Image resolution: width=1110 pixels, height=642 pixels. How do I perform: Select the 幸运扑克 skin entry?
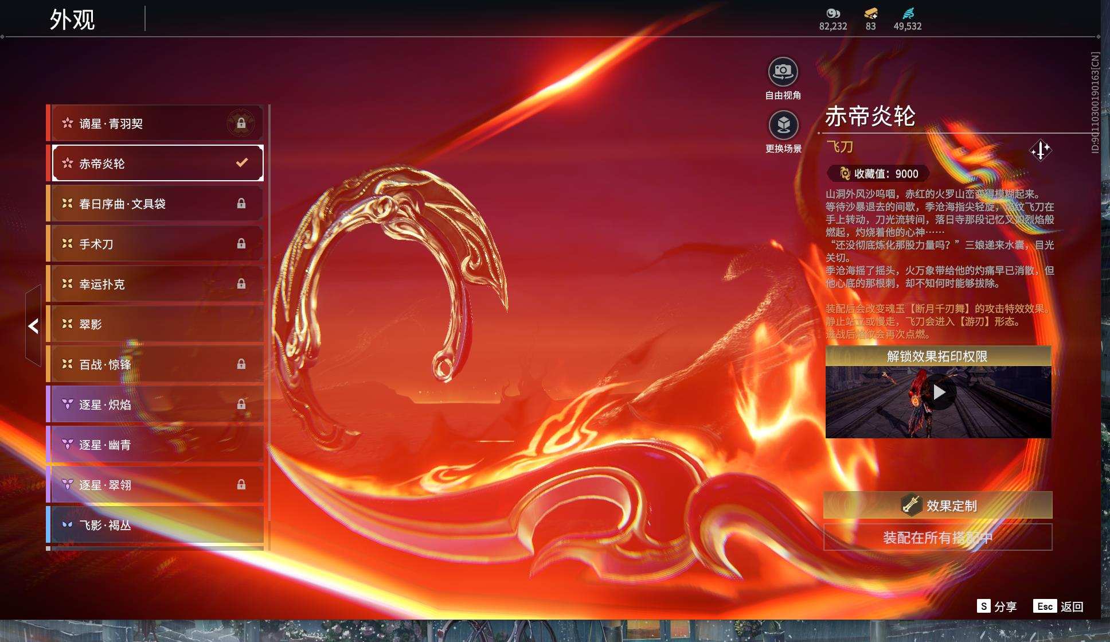[x=155, y=284]
